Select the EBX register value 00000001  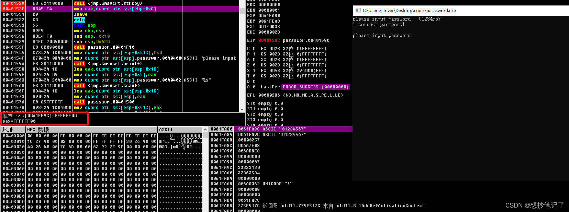(269, 10)
